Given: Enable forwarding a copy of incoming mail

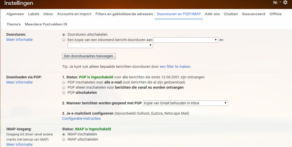Looking at the screenshot, I should 64,40.
